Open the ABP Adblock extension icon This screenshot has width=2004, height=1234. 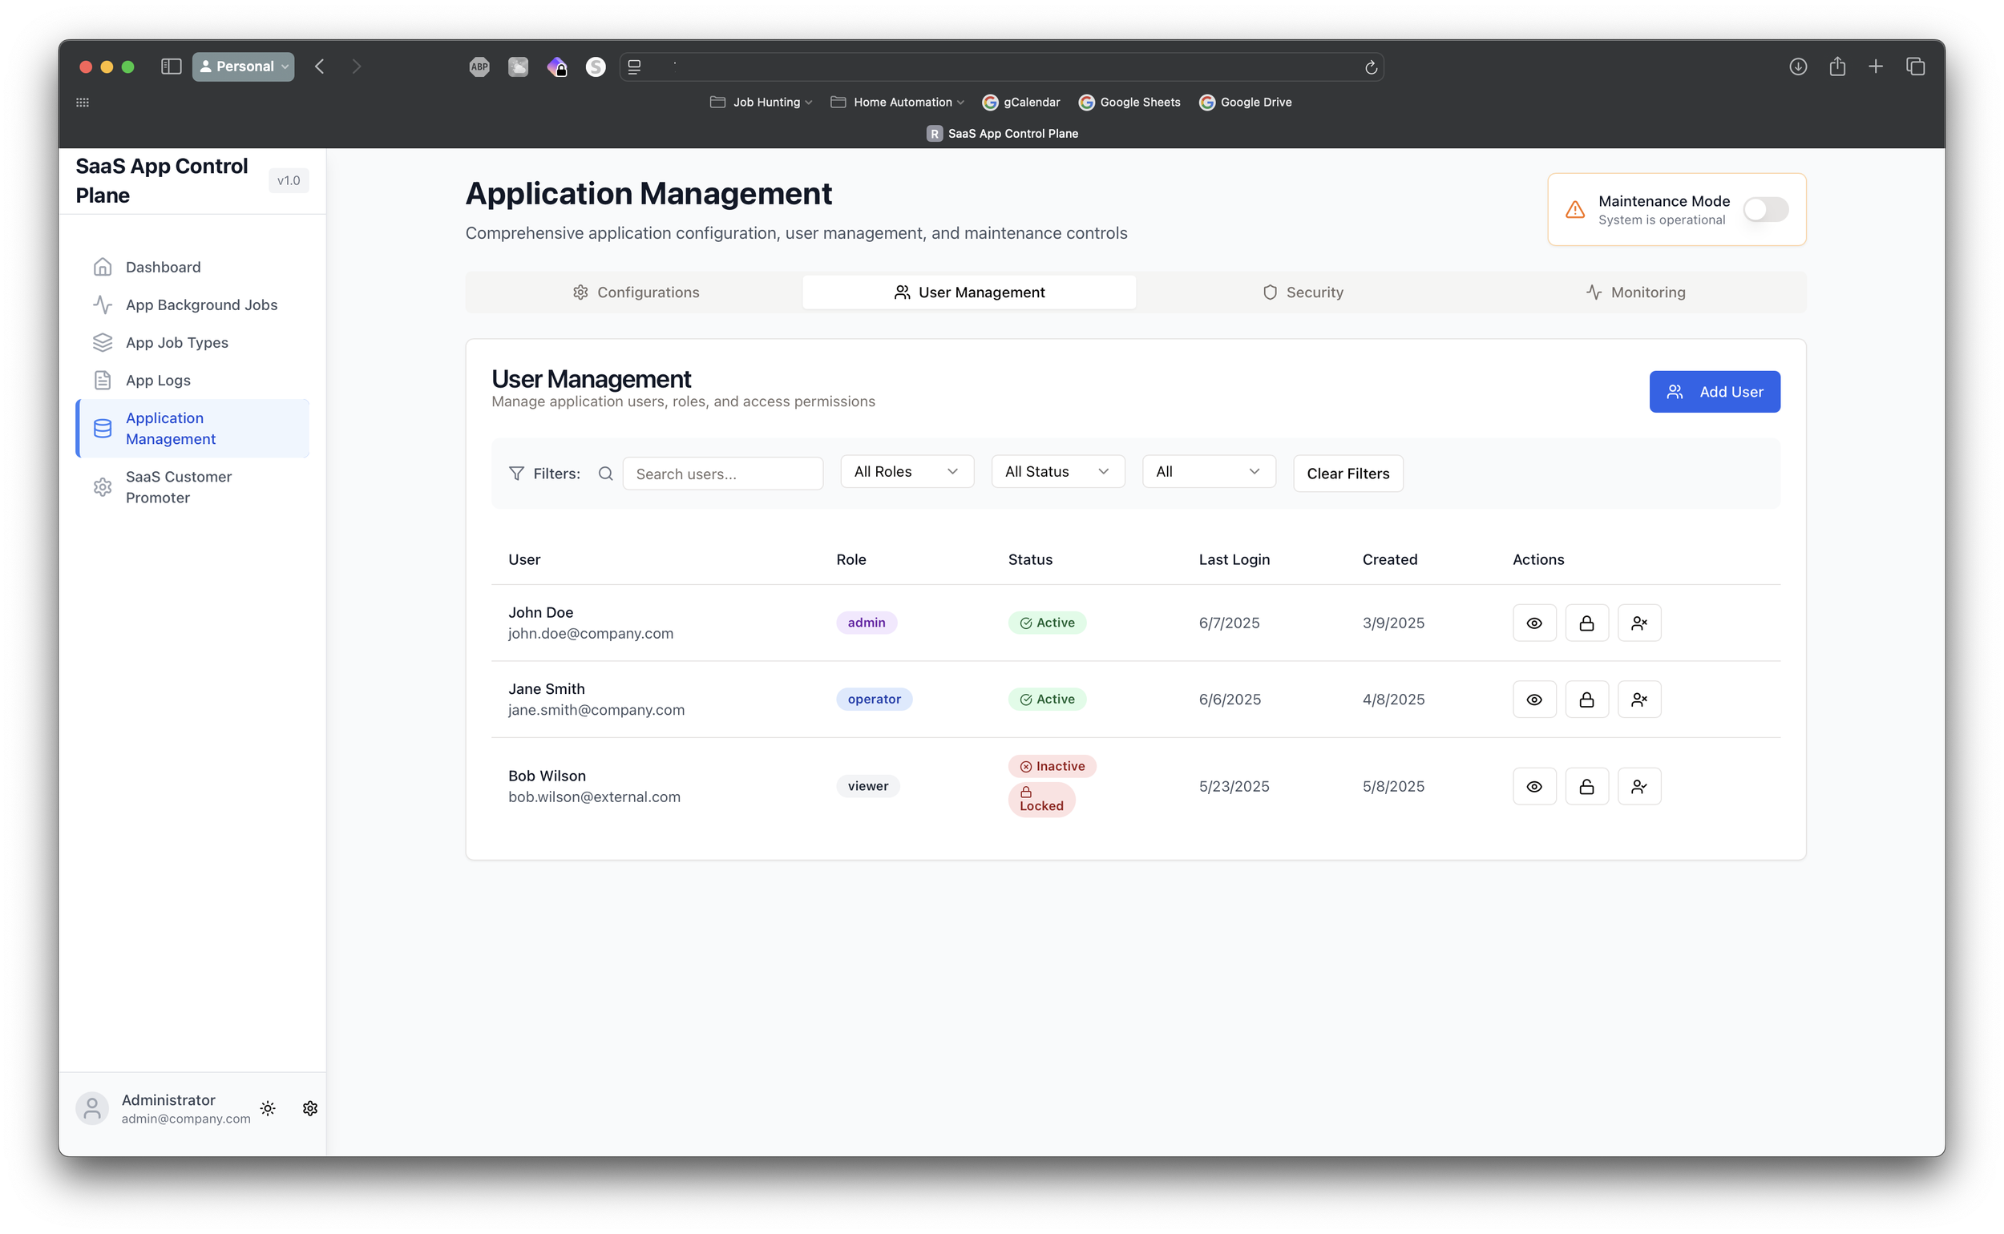479,67
